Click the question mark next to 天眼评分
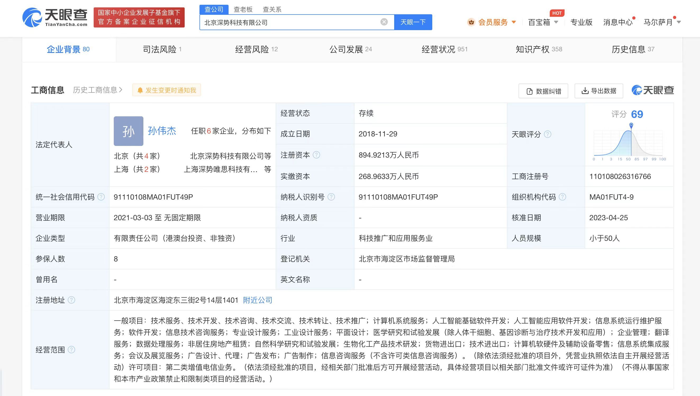700x396 pixels. [548, 134]
